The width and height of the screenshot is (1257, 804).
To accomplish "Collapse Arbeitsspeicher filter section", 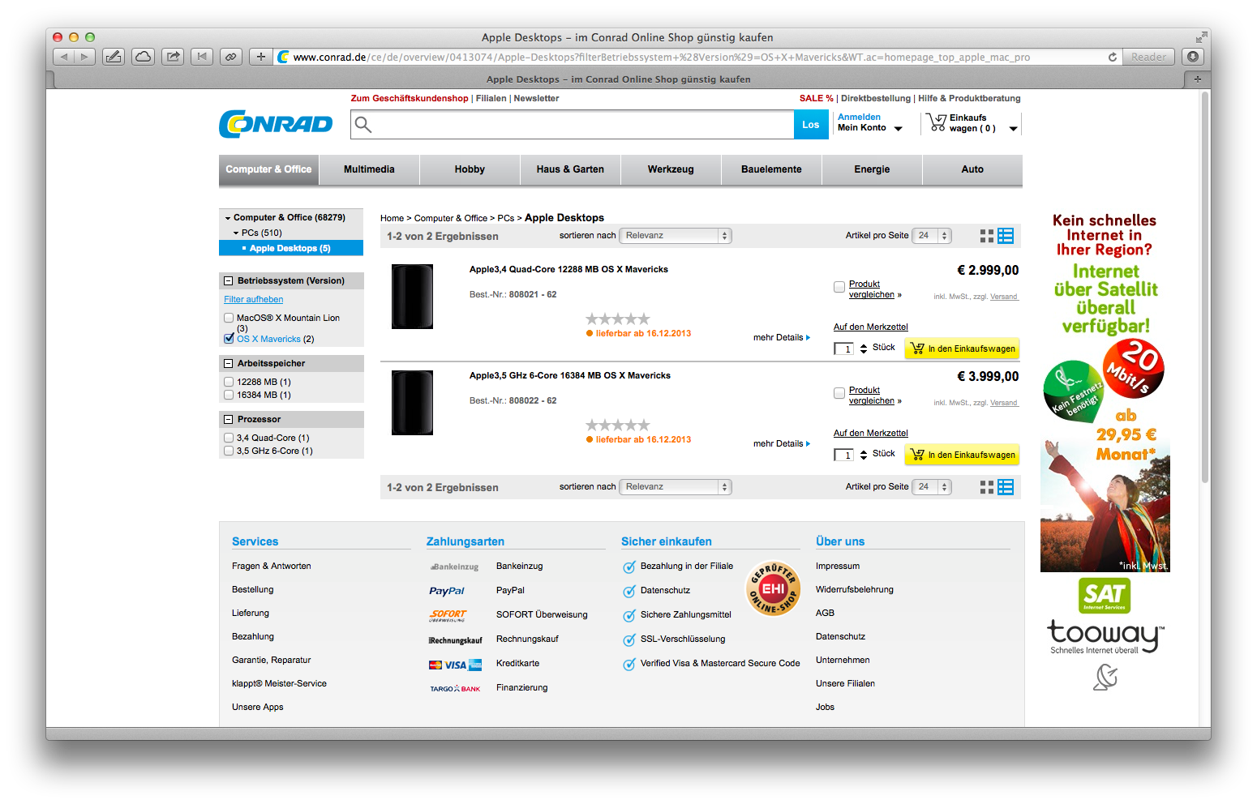I will [229, 364].
